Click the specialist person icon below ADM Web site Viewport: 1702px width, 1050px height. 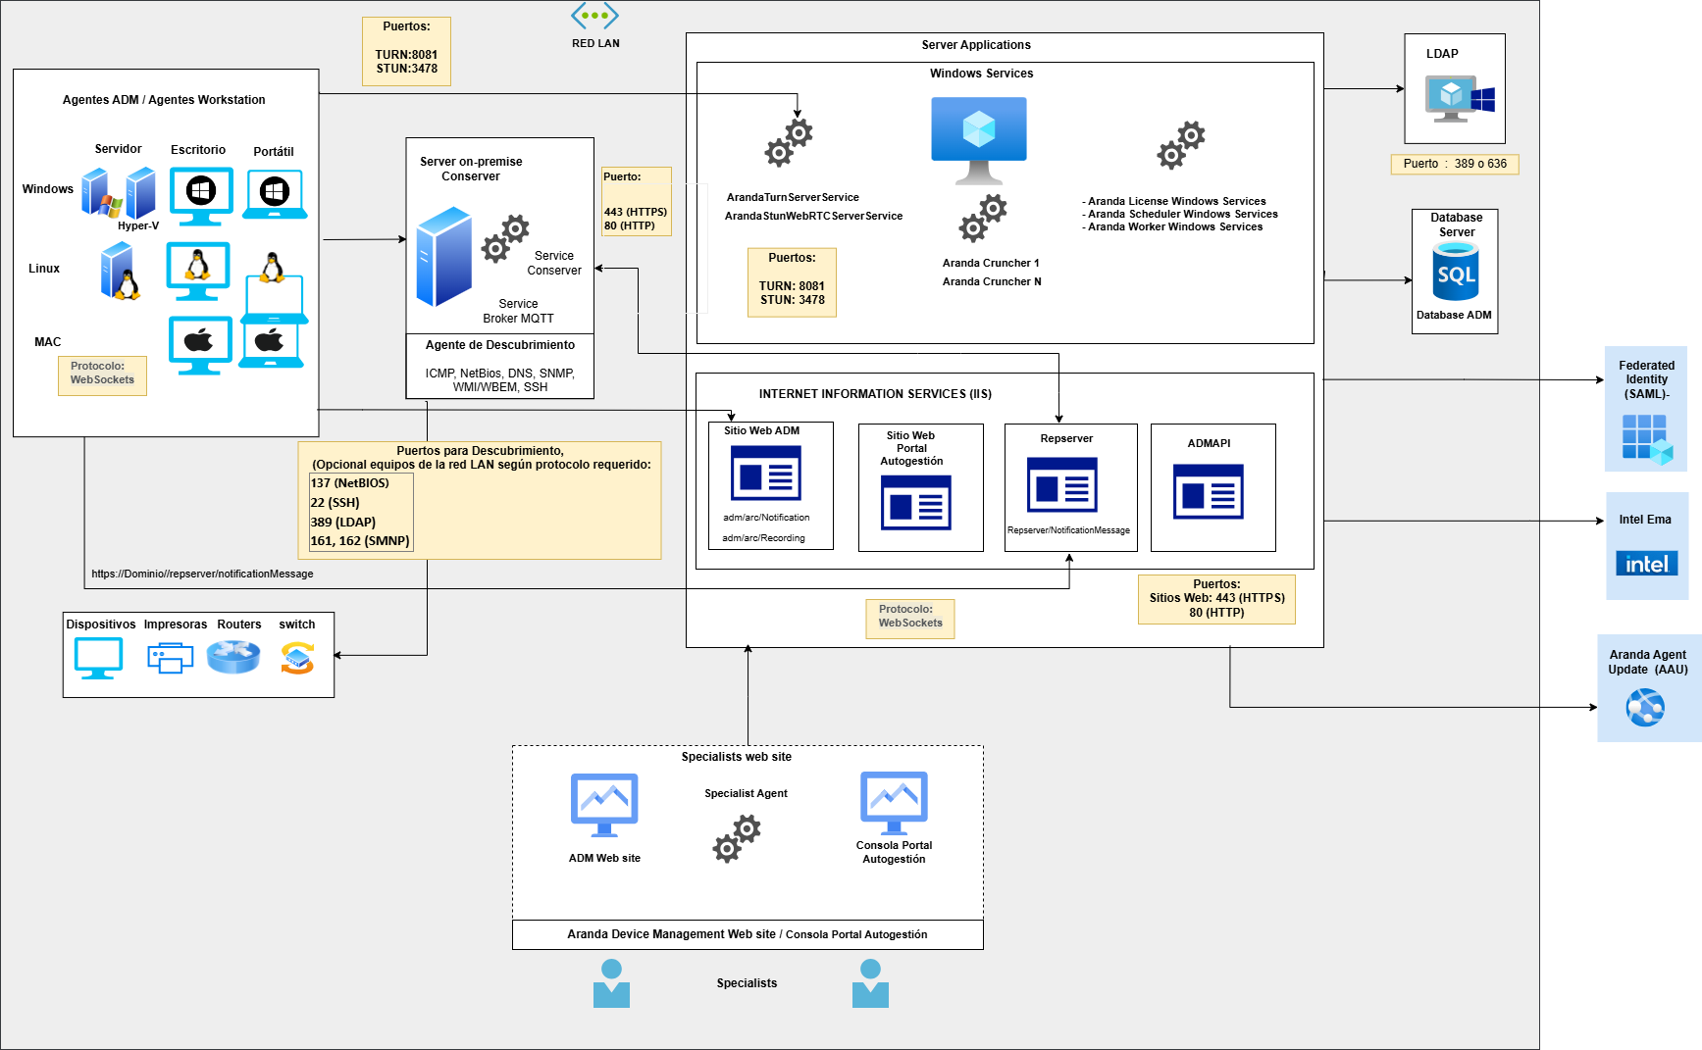(611, 983)
